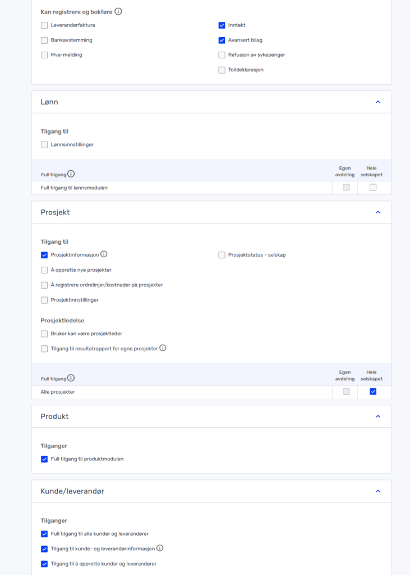Enable the Tolldeklarasjon checkbox
This screenshot has height=575, width=410.
point(222,70)
